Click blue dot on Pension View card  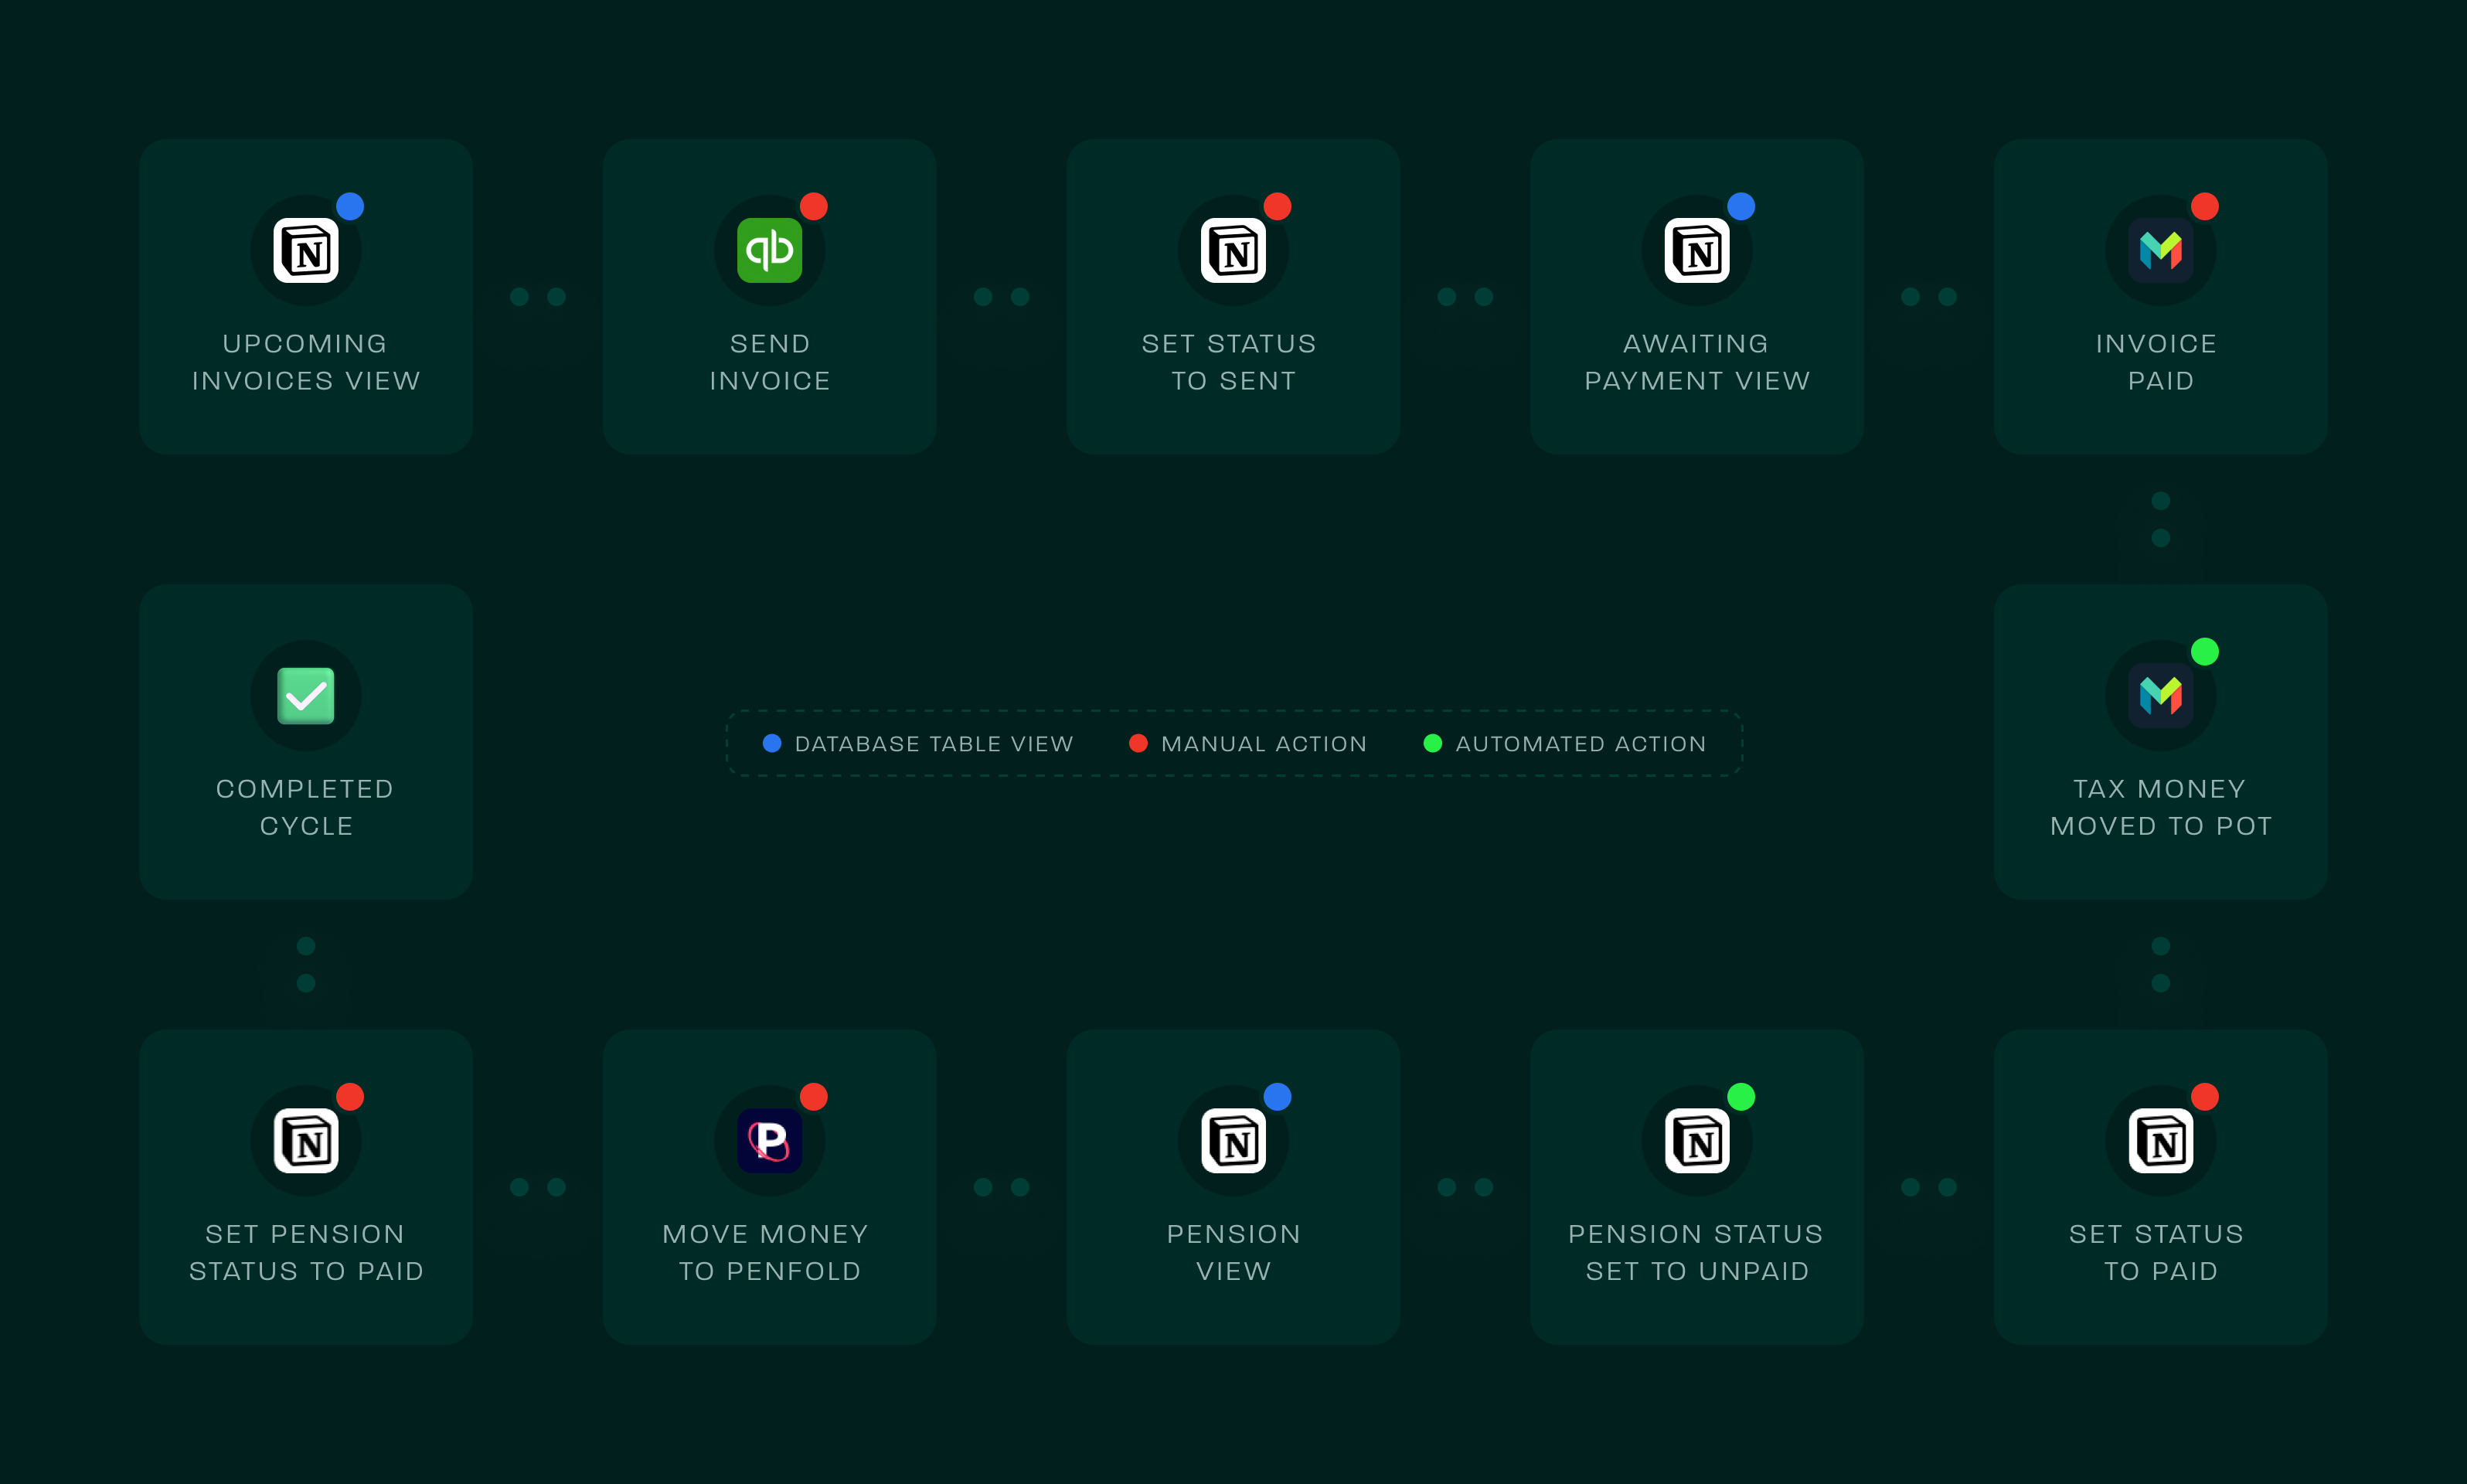click(1277, 1096)
